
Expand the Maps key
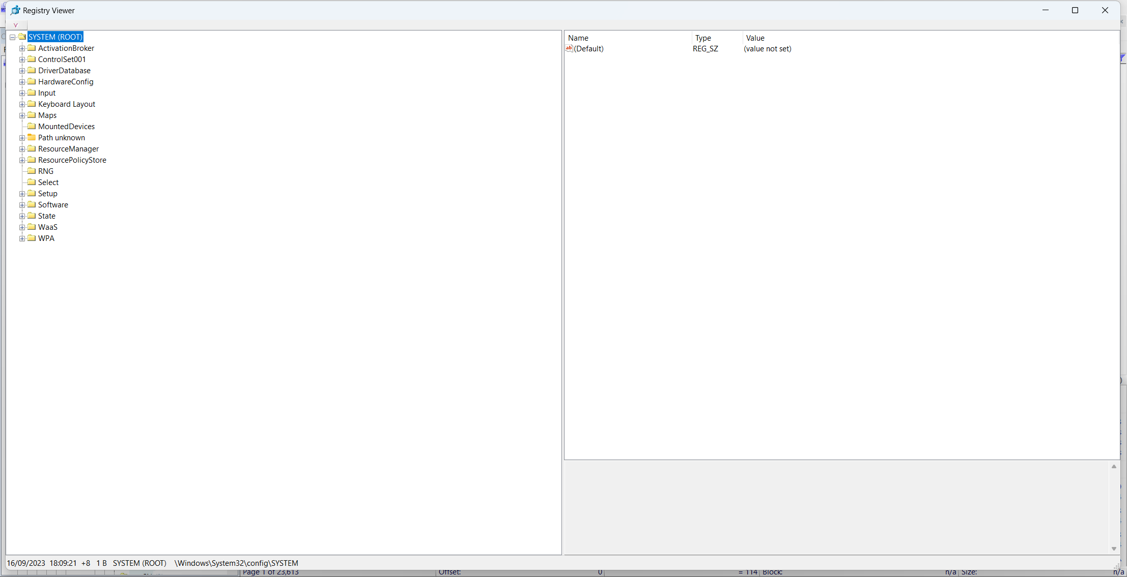tap(22, 115)
